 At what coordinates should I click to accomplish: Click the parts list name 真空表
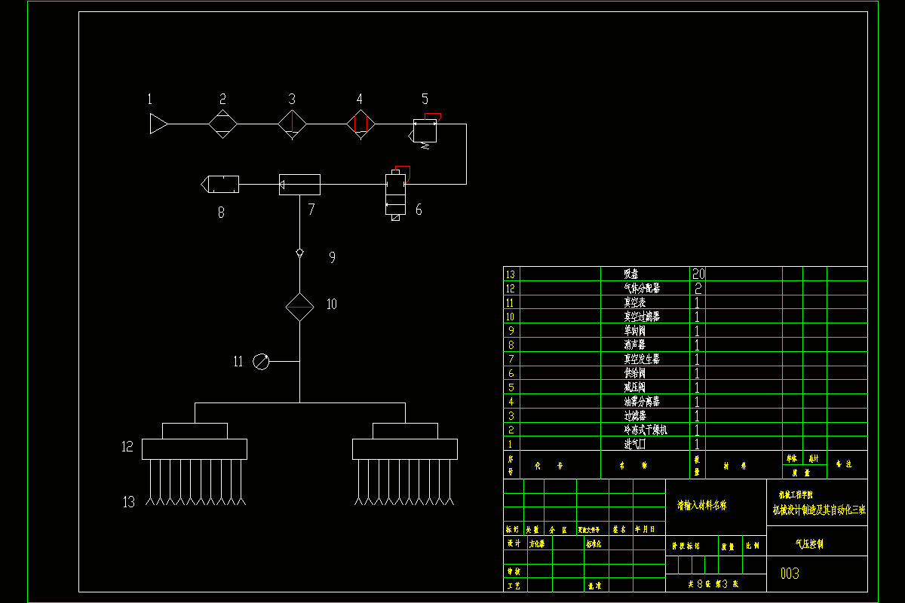point(636,302)
